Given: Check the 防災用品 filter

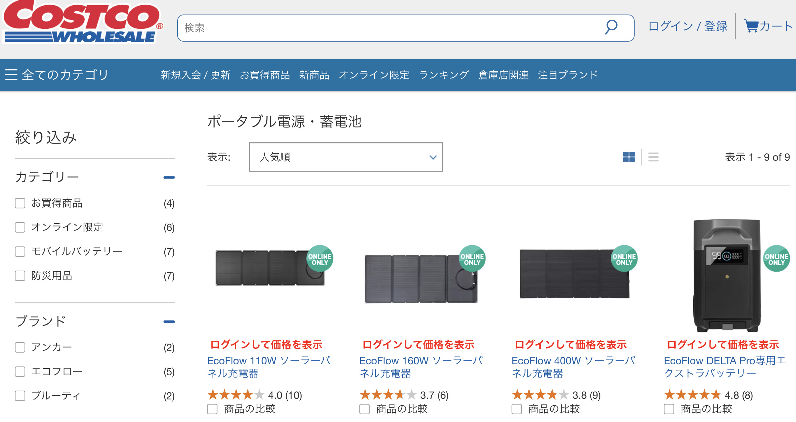Looking at the screenshot, I should (20, 276).
